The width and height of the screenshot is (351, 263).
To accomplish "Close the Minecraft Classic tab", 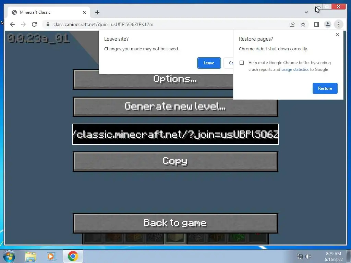I will (x=84, y=12).
